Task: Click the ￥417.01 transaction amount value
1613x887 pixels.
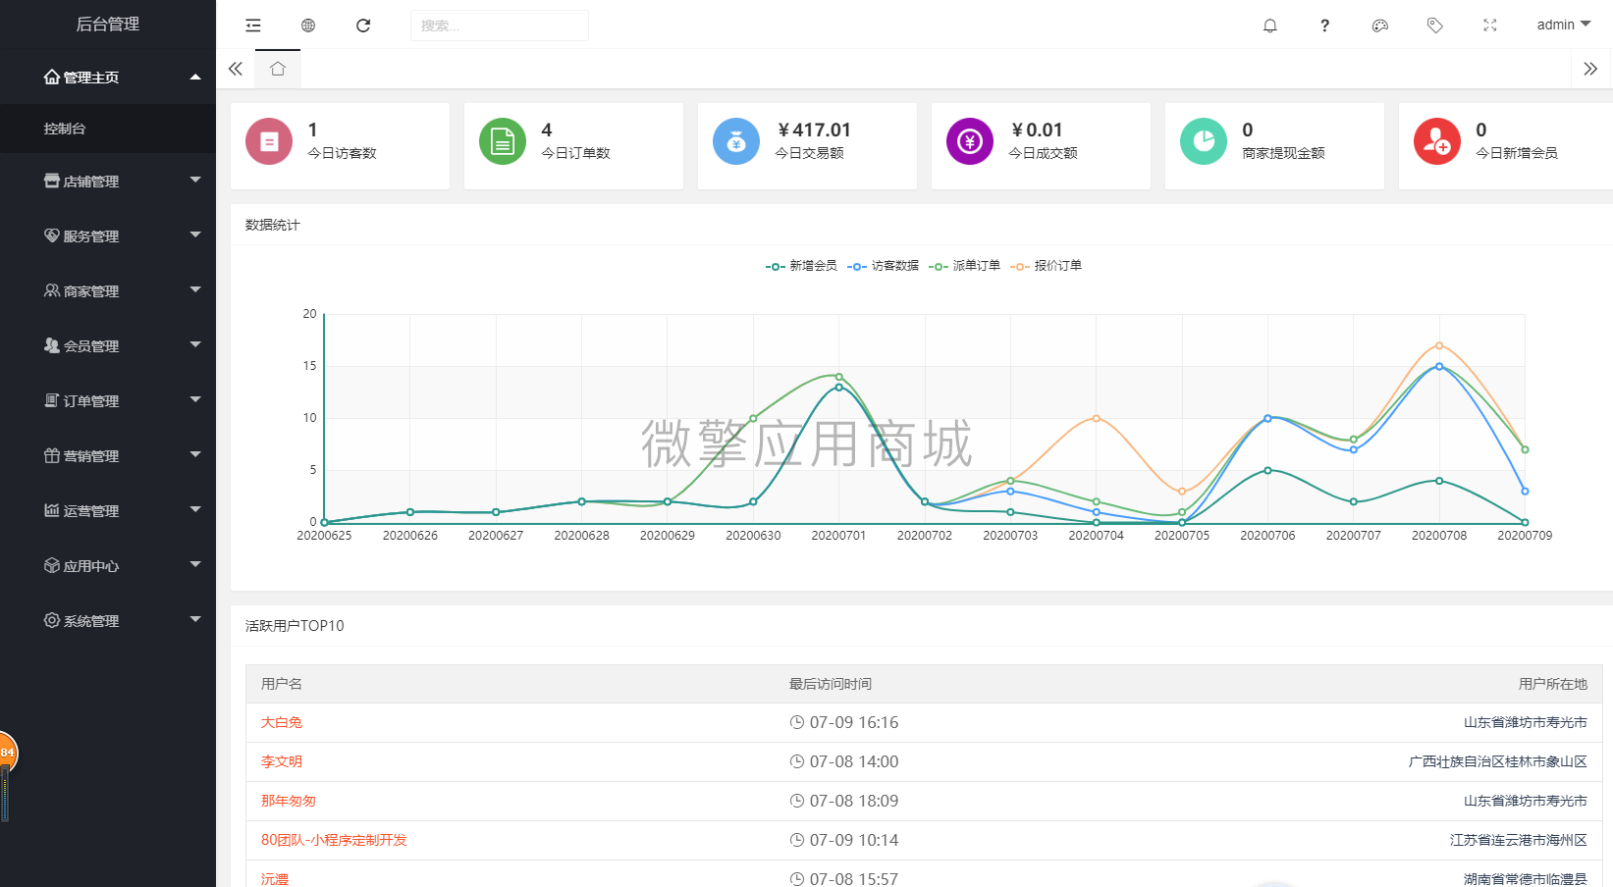Action: (x=814, y=130)
